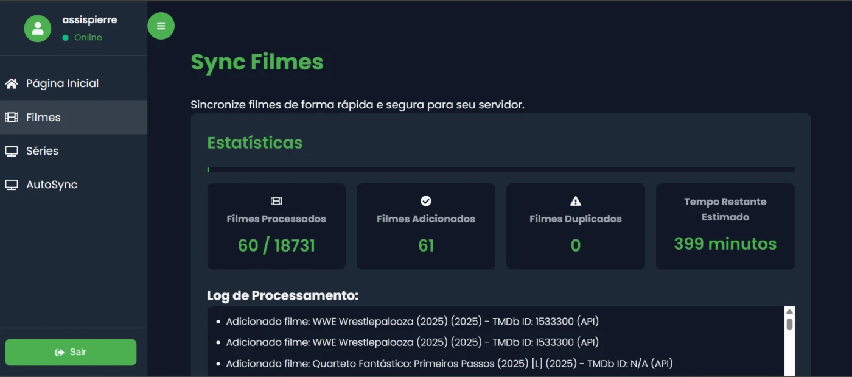Click the Quarteto Fantástico log entry
This screenshot has width=852, height=377.
449,364
